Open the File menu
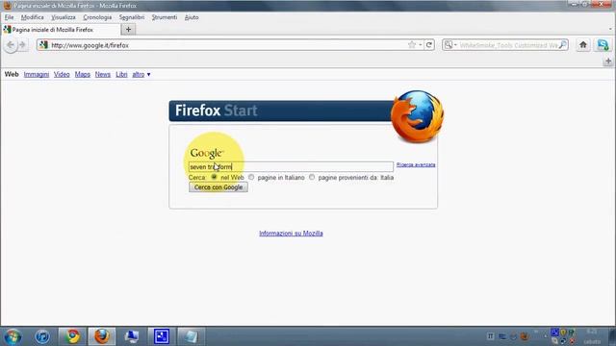The image size is (616, 346). (x=9, y=17)
